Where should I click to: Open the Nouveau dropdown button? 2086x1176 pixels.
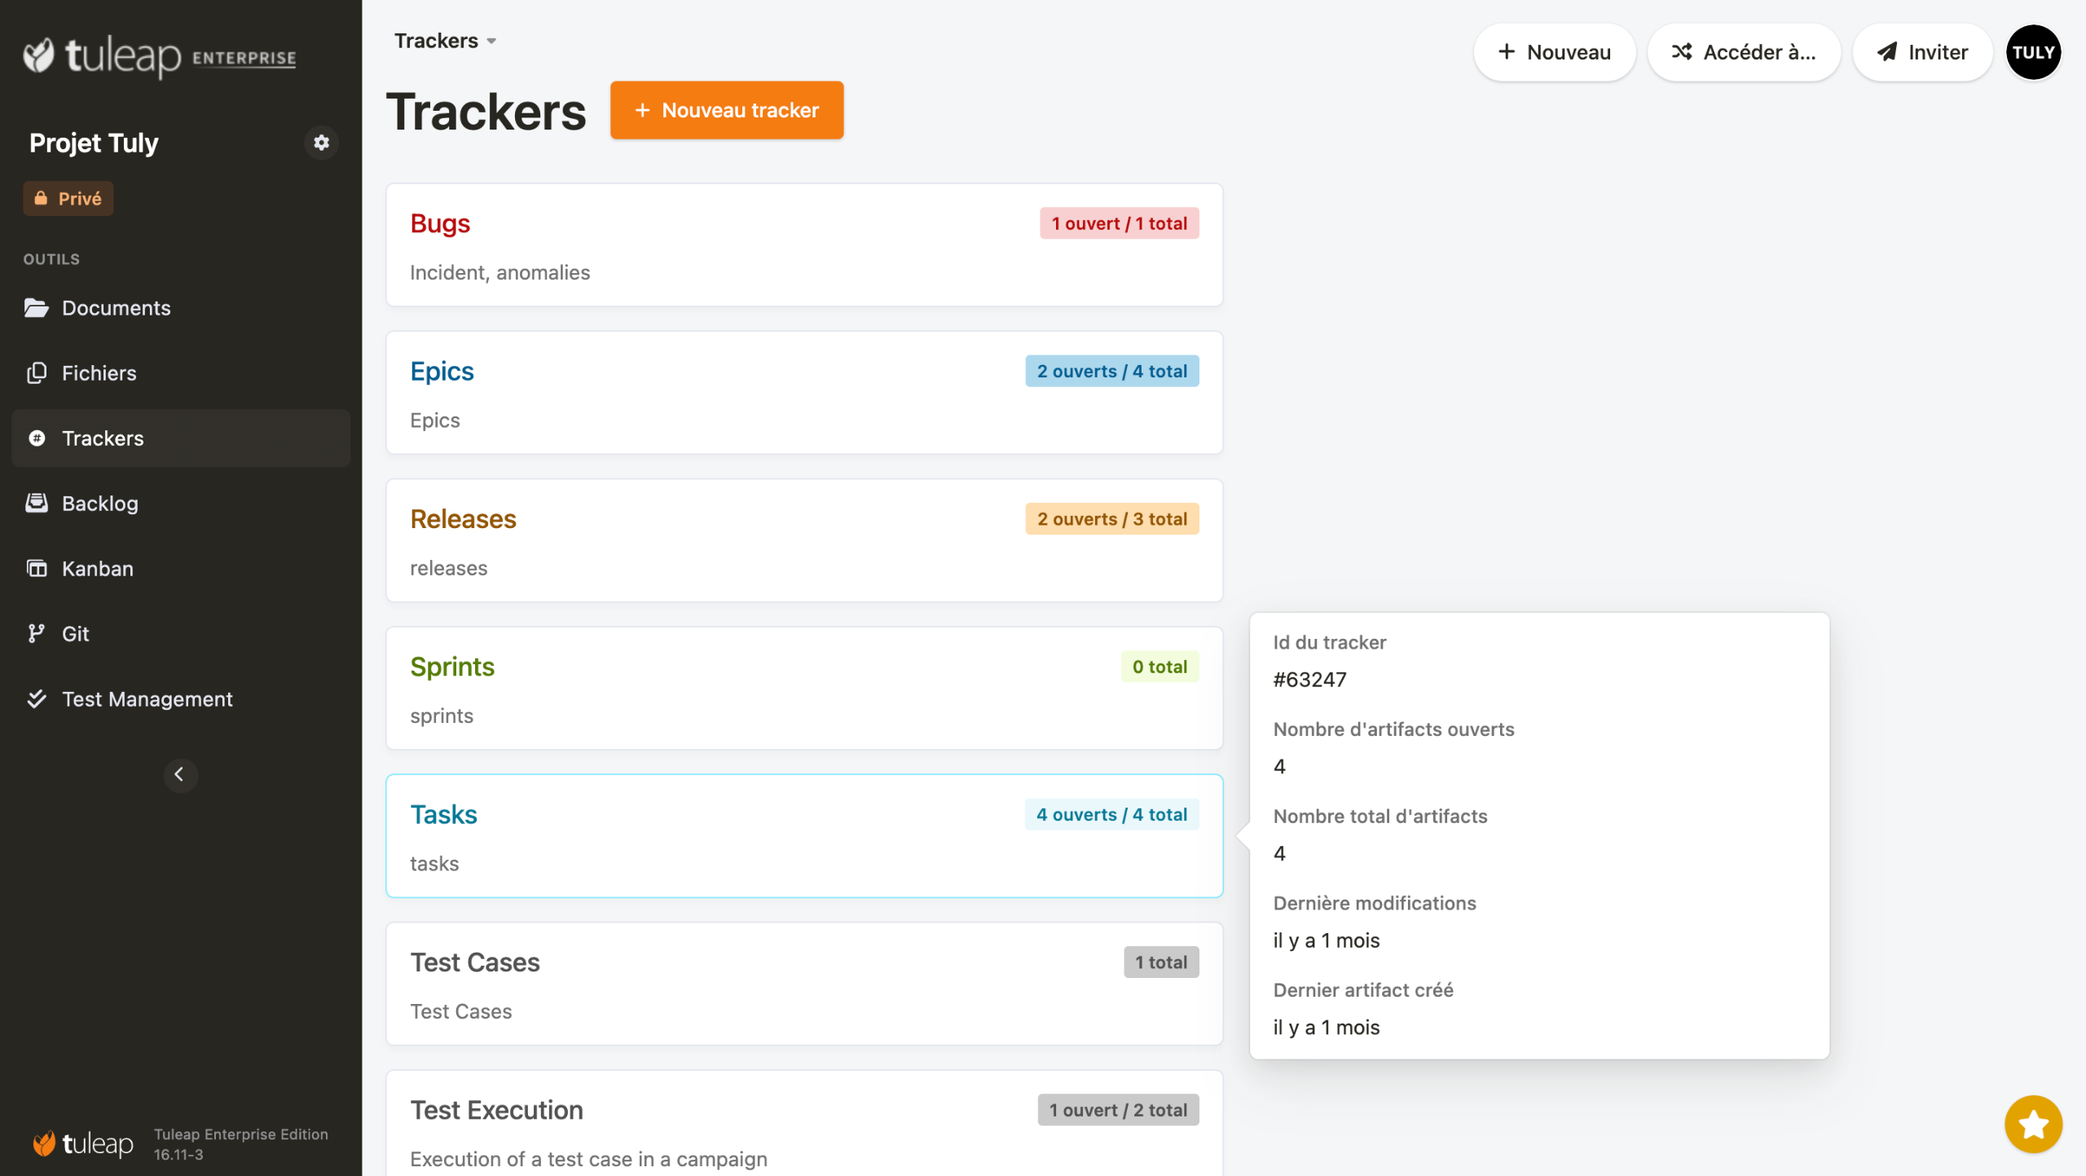(1553, 52)
